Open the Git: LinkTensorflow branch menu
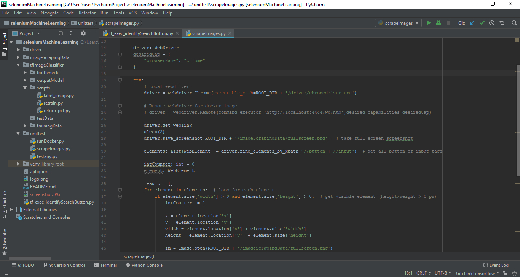 click(x=477, y=273)
